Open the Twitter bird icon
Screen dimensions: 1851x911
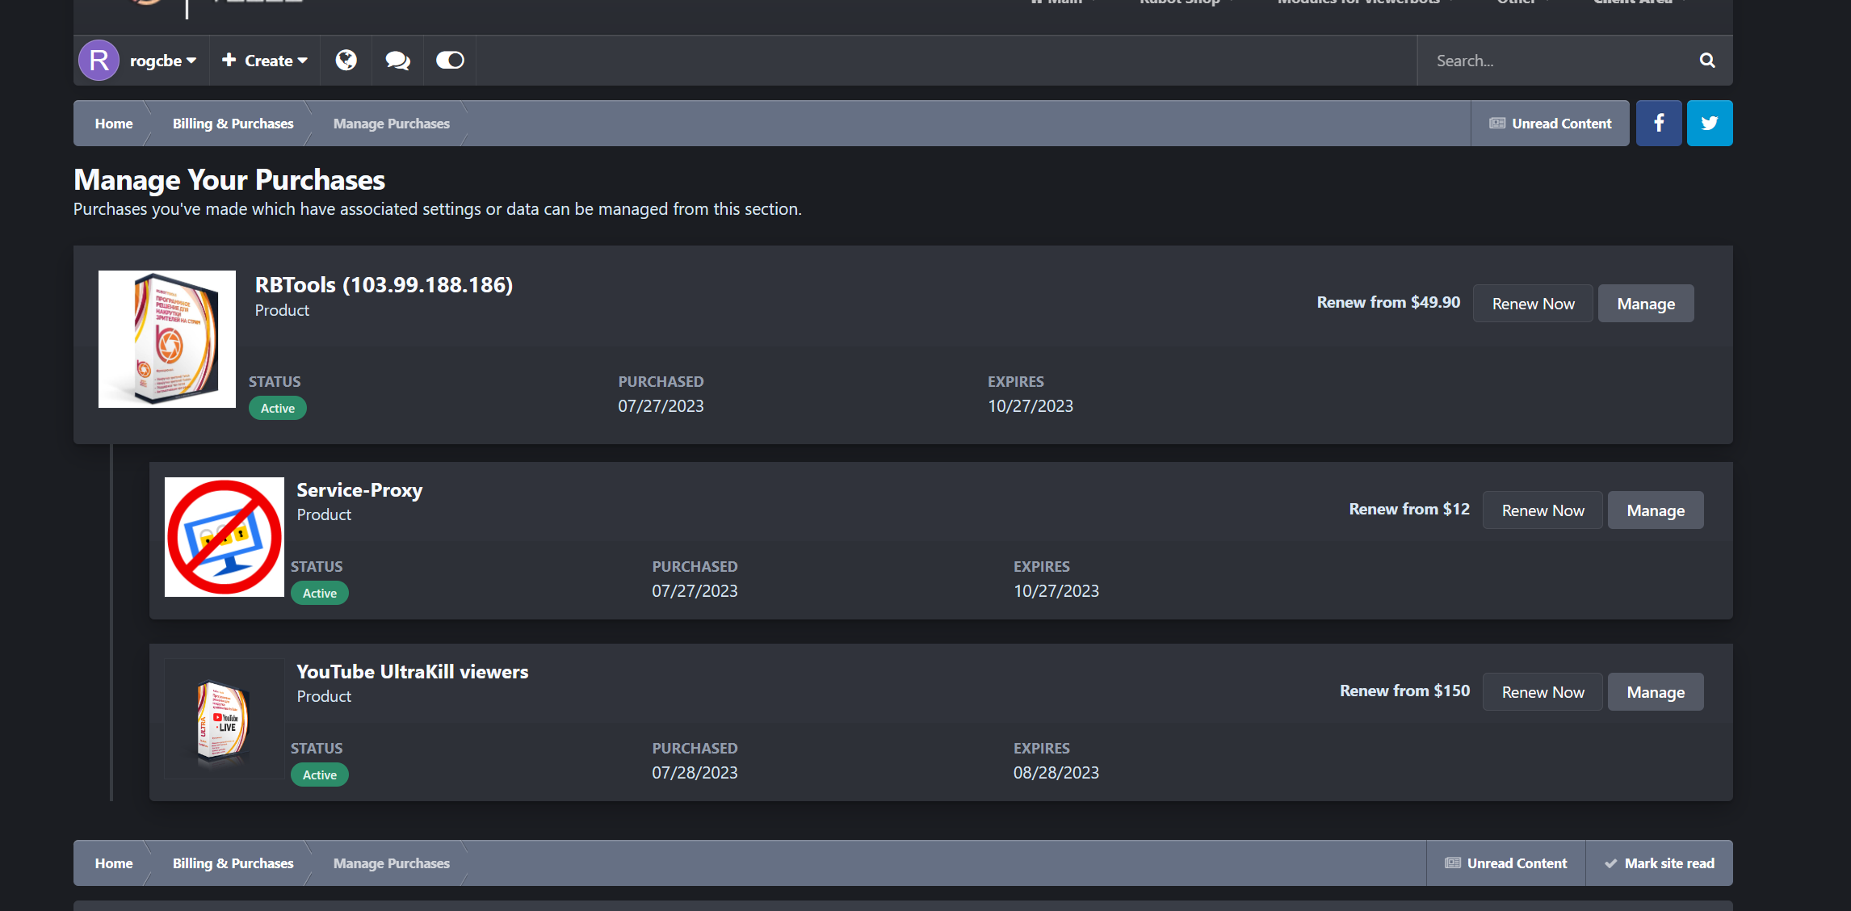(x=1709, y=124)
